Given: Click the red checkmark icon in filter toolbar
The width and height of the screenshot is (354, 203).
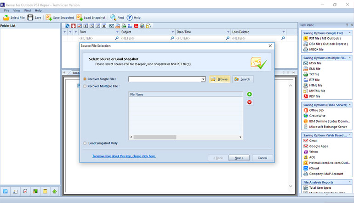Looking at the screenshot, I should coord(80,26).
